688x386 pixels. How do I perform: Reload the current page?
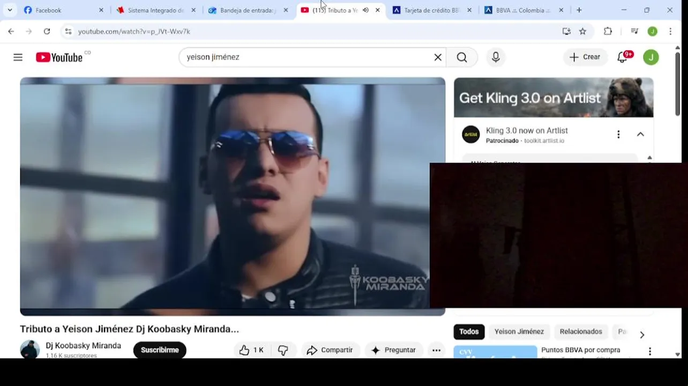coord(47,32)
